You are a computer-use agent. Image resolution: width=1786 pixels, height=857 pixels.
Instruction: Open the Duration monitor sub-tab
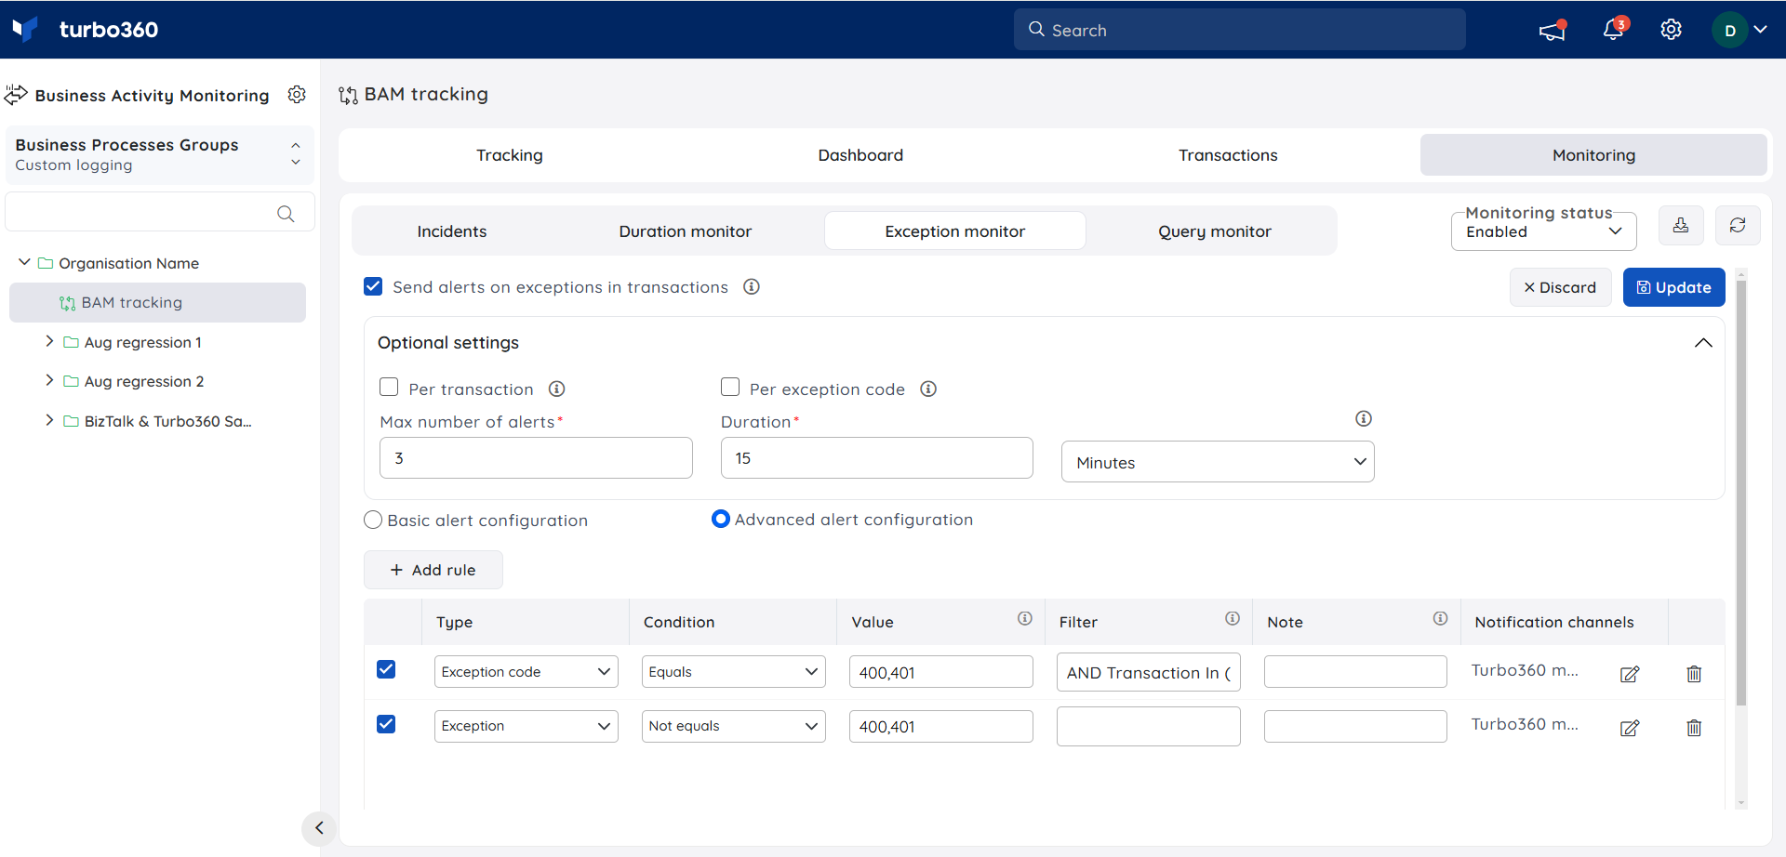tap(686, 231)
